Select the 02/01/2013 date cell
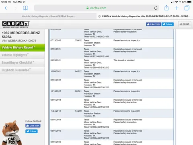This screenshot has height=145, width=193. click(x=55, y=100)
